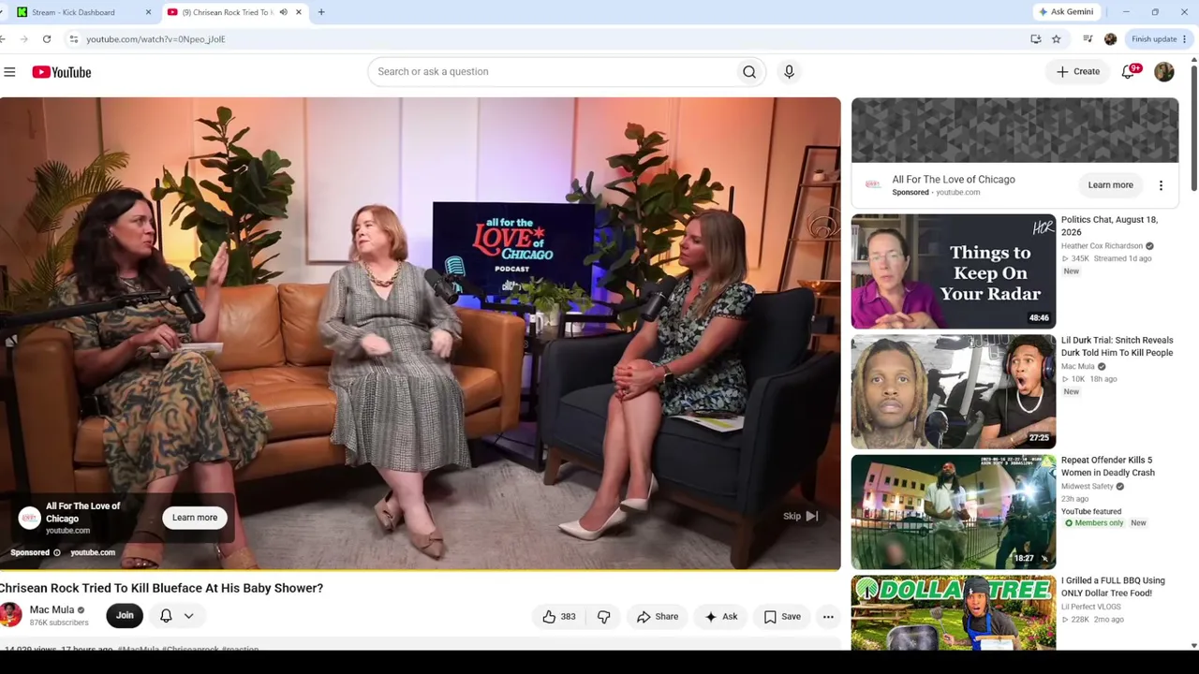Start voice search with microphone icon
The image size is (1199, 674).
click(789, 71)
